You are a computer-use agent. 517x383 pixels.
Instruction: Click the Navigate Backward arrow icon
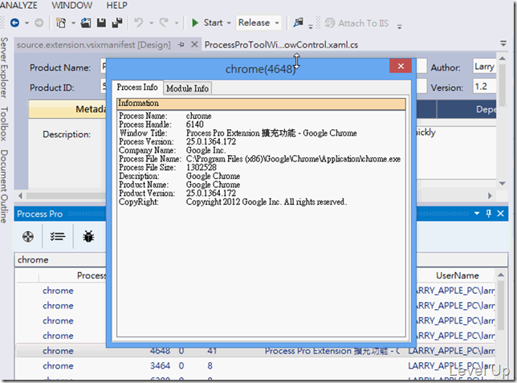14,22
